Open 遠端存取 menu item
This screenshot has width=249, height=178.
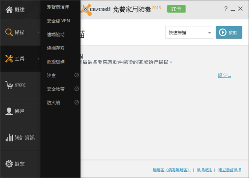tap(56, 48)
